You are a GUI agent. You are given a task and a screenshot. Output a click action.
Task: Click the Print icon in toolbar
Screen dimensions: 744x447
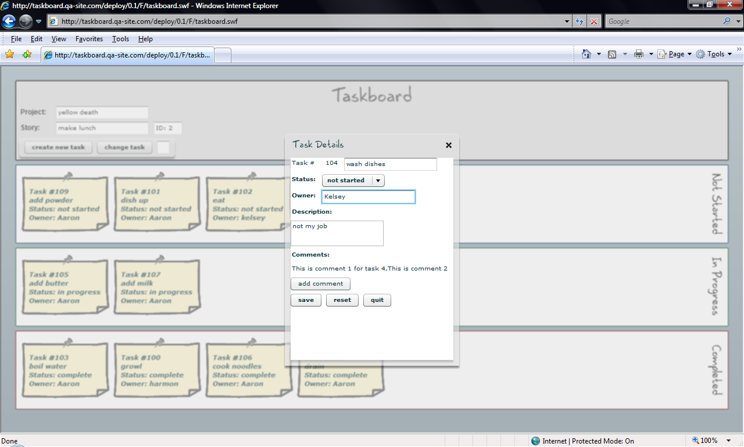[639, 54]
